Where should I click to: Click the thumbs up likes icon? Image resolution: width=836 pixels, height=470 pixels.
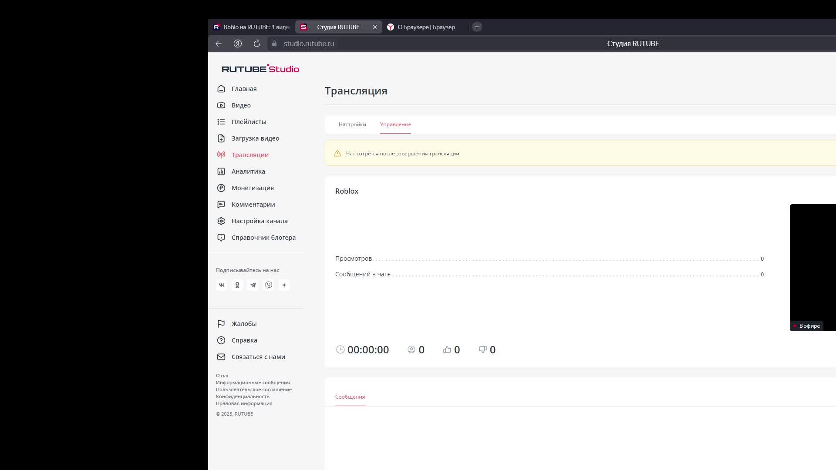(x=447, y=349)
